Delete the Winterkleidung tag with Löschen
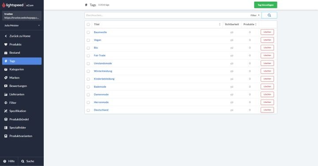 point(267,71)
